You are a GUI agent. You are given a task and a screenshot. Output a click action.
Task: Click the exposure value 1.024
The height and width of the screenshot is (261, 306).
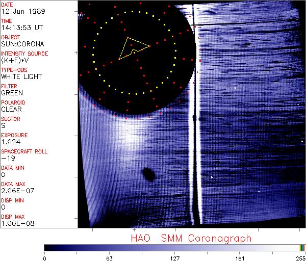click(11, 142)
